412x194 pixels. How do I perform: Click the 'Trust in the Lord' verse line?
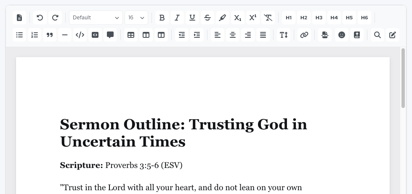point(181,188)
